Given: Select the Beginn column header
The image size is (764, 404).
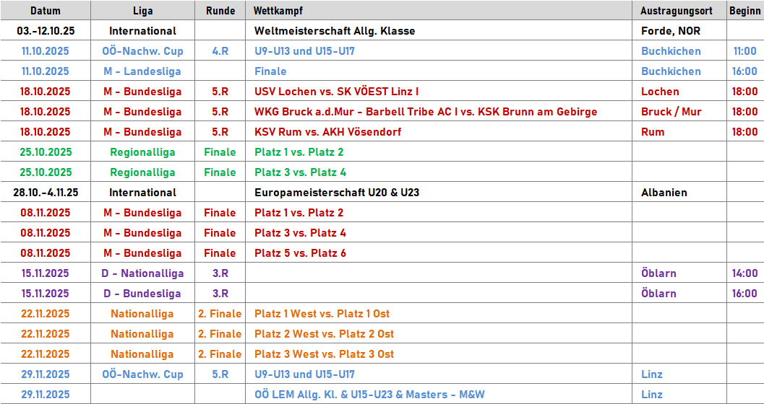Looking at the screenshot, I should 744,11.
